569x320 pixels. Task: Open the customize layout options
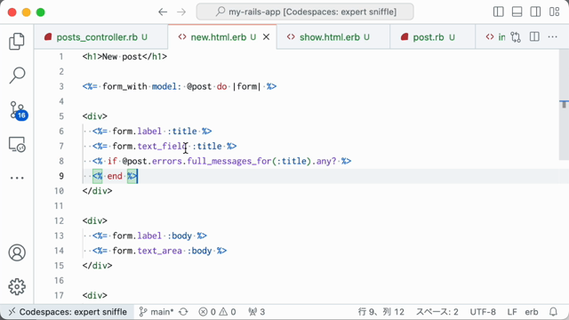point(554,12)
